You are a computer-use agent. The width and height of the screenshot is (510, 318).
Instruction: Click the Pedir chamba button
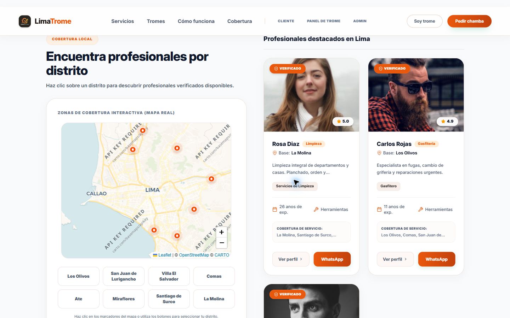pos(469,21)
